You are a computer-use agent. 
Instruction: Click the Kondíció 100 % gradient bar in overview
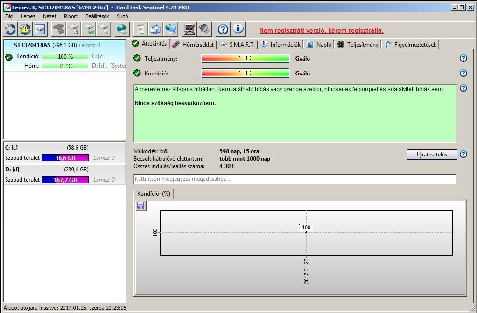tap(245, 73)
